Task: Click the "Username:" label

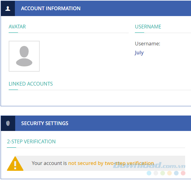Action: tap(147, 44)
